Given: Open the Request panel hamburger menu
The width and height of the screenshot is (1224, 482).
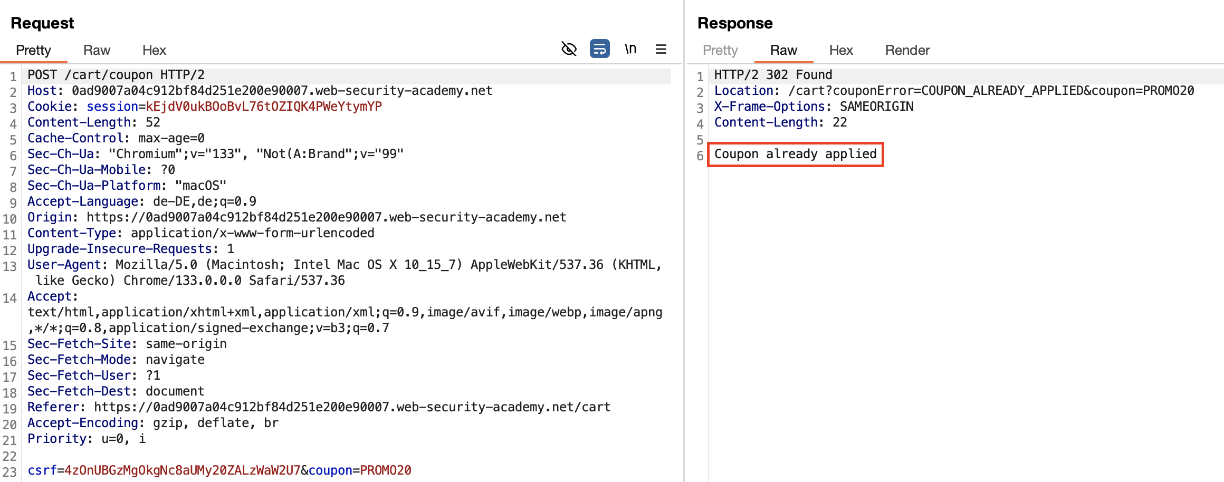Looking at the screenshot, I should [661, 49].
